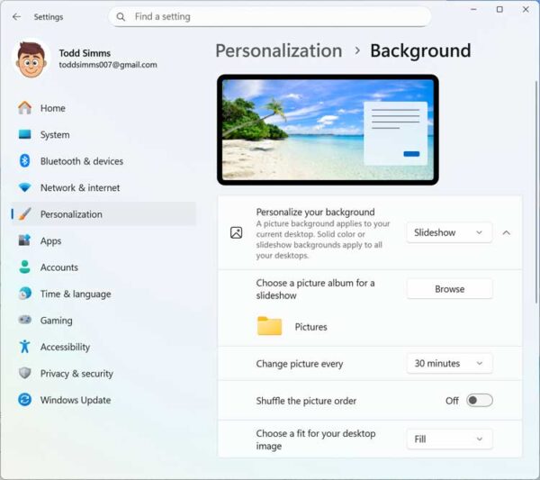
Task: Select the System monitor icon
Action: [25, 134]
